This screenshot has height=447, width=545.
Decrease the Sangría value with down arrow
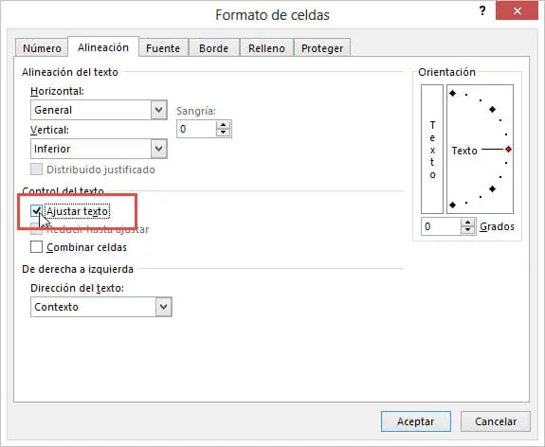[223, 133]
